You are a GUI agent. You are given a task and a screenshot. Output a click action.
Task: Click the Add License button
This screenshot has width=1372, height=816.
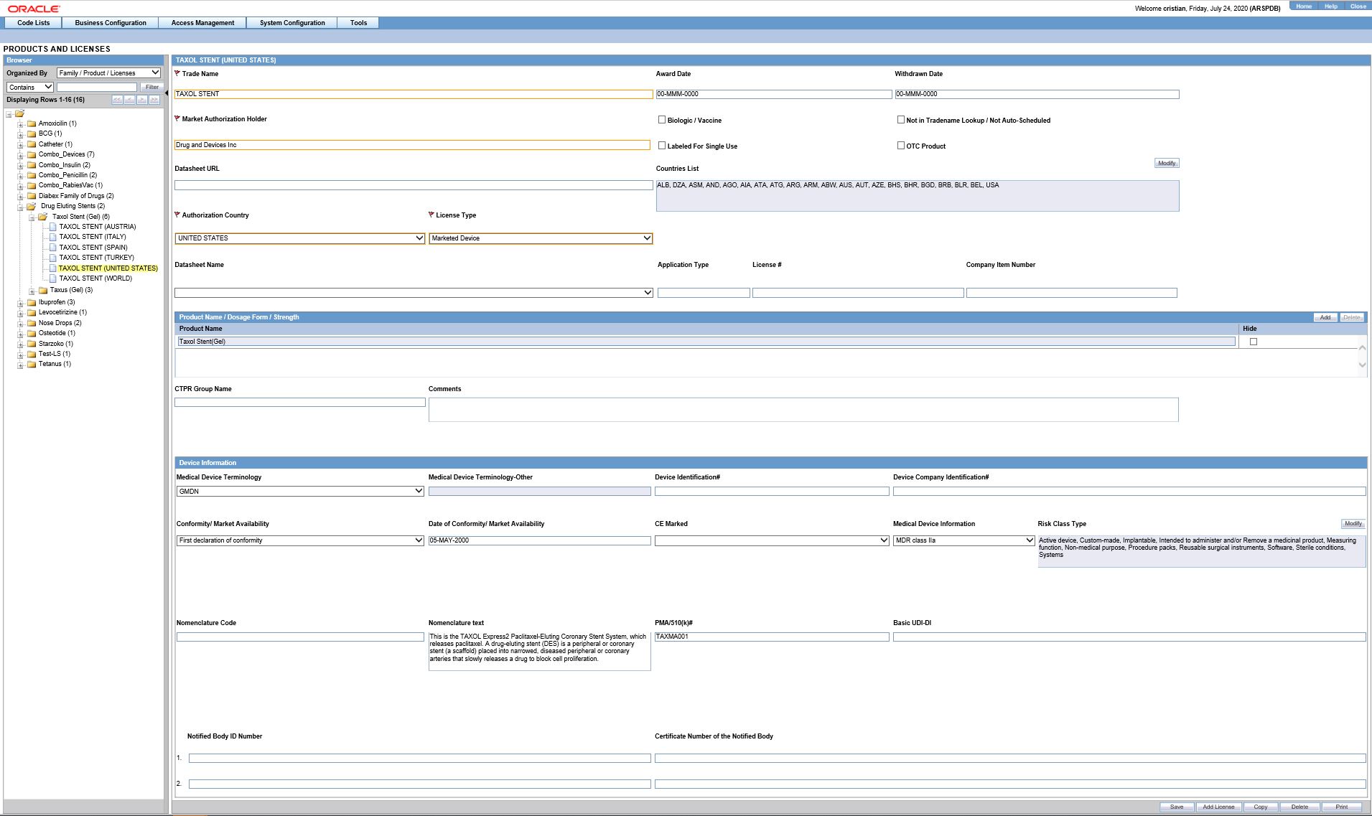pyautogui.click(x=1218, y=807)
